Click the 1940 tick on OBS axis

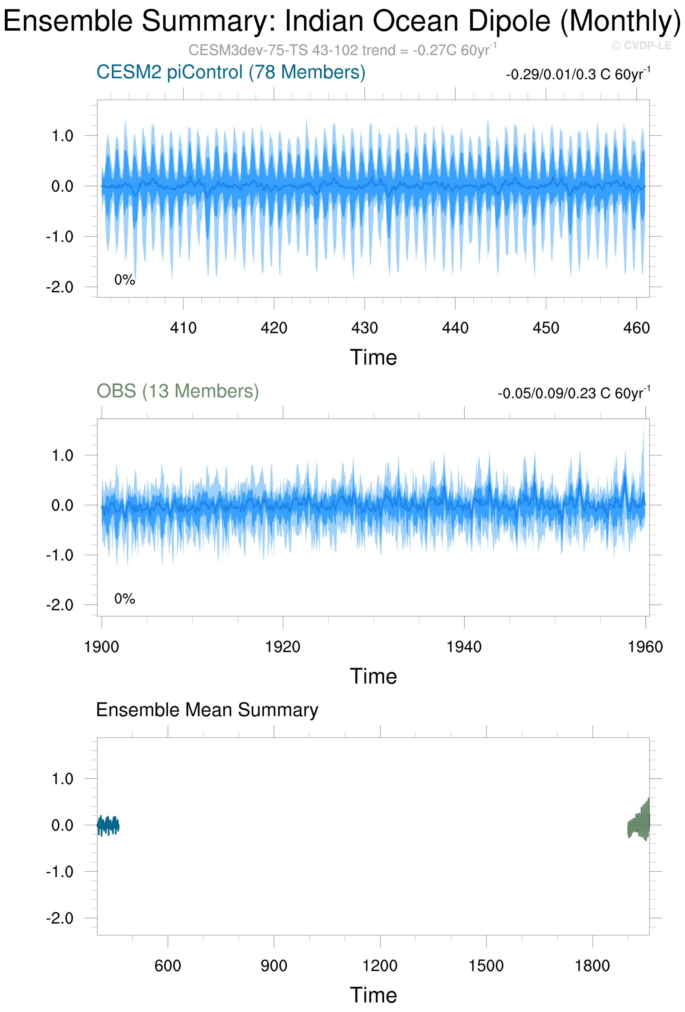click(464, 647)
